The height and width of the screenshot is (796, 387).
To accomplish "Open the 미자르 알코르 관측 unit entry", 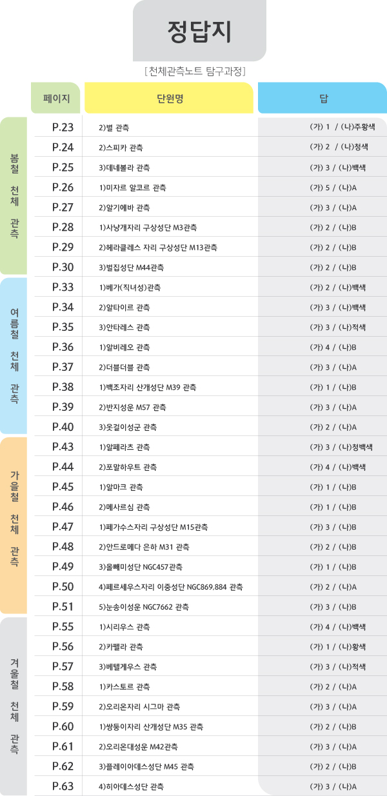I will (132, 188).
